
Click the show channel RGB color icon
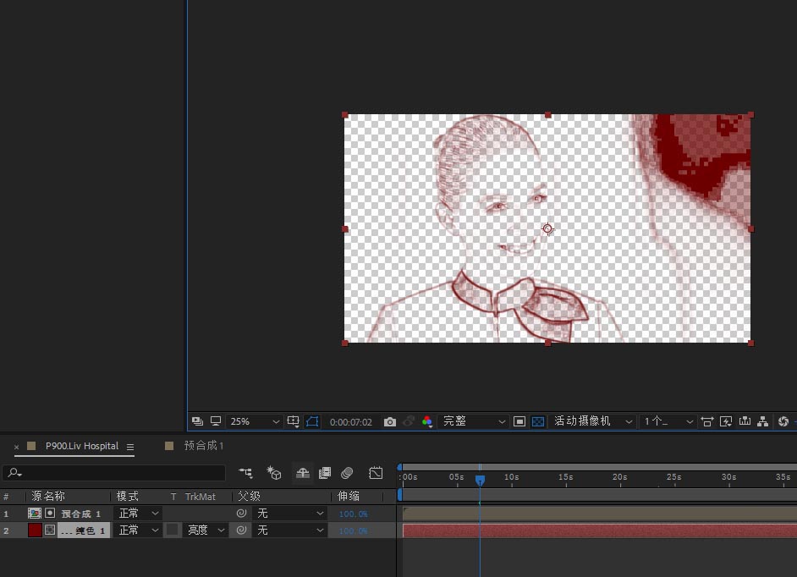coord(427,421)
